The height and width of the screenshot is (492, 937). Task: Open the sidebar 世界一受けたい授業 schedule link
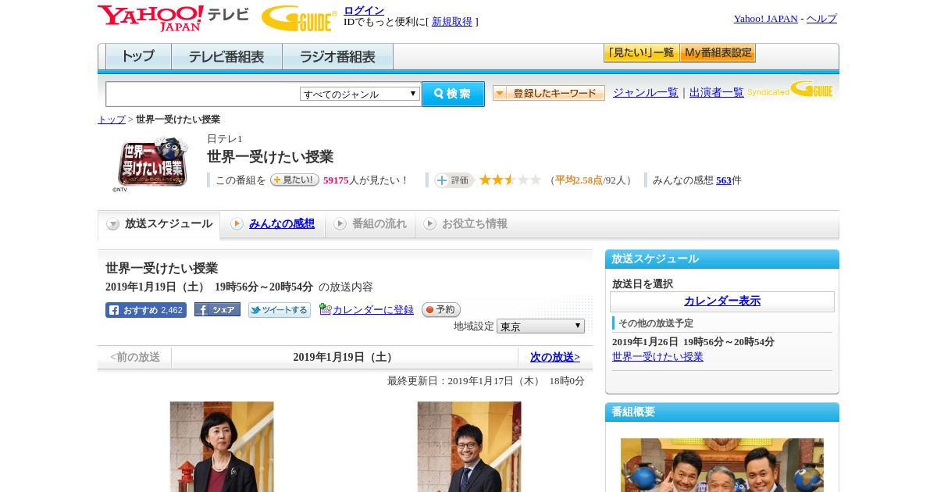coord(657,357)
